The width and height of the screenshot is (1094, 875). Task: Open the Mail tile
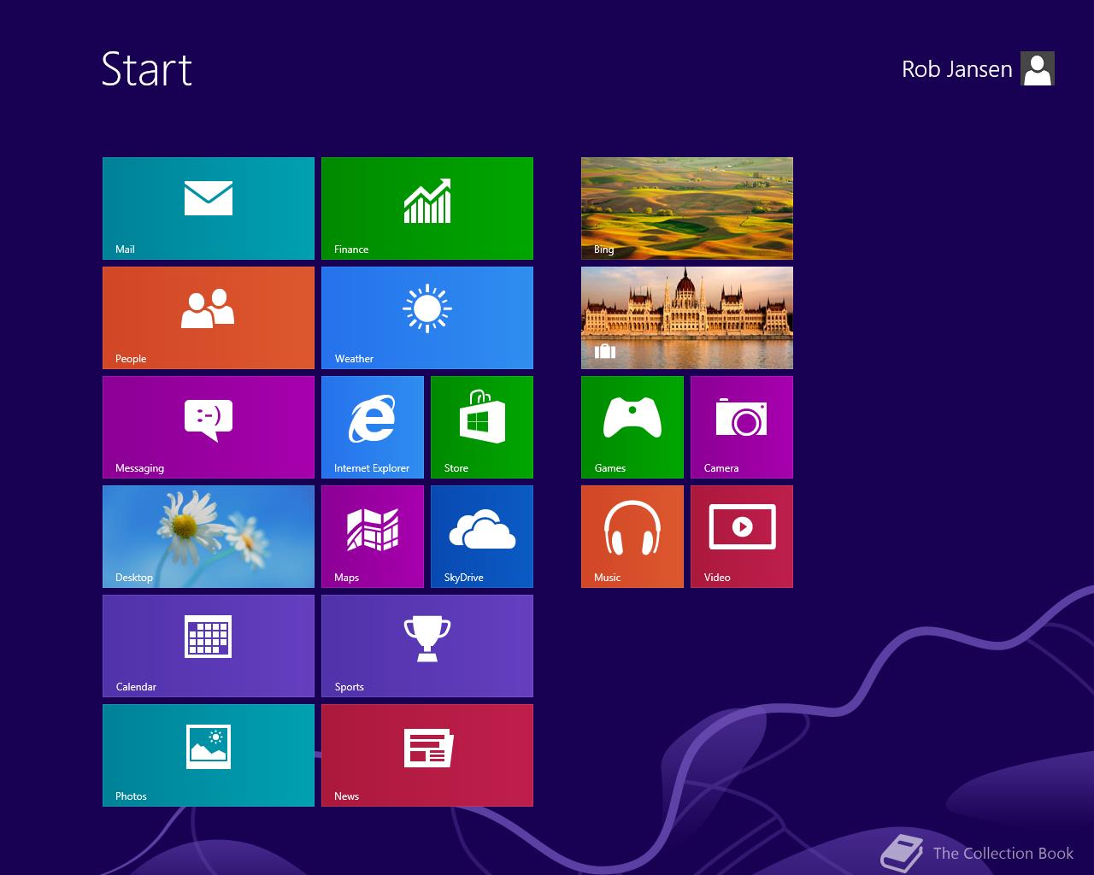coord(209,208)
